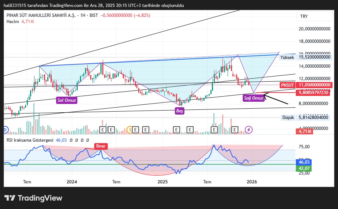
Task: Click the blue D dividend marker
Action: tap(5, 130)
